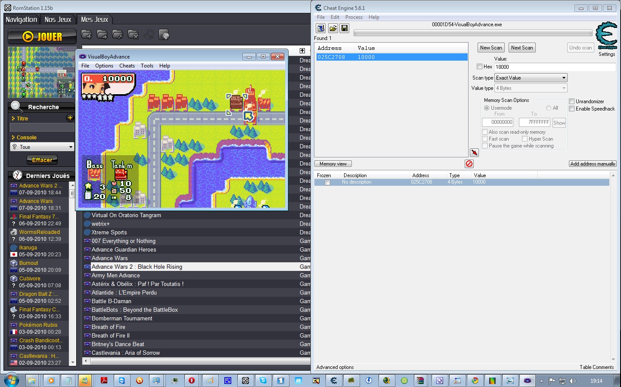Open the Windows Start button
This screenshot has height=387, width=621.
click(12, 381)
